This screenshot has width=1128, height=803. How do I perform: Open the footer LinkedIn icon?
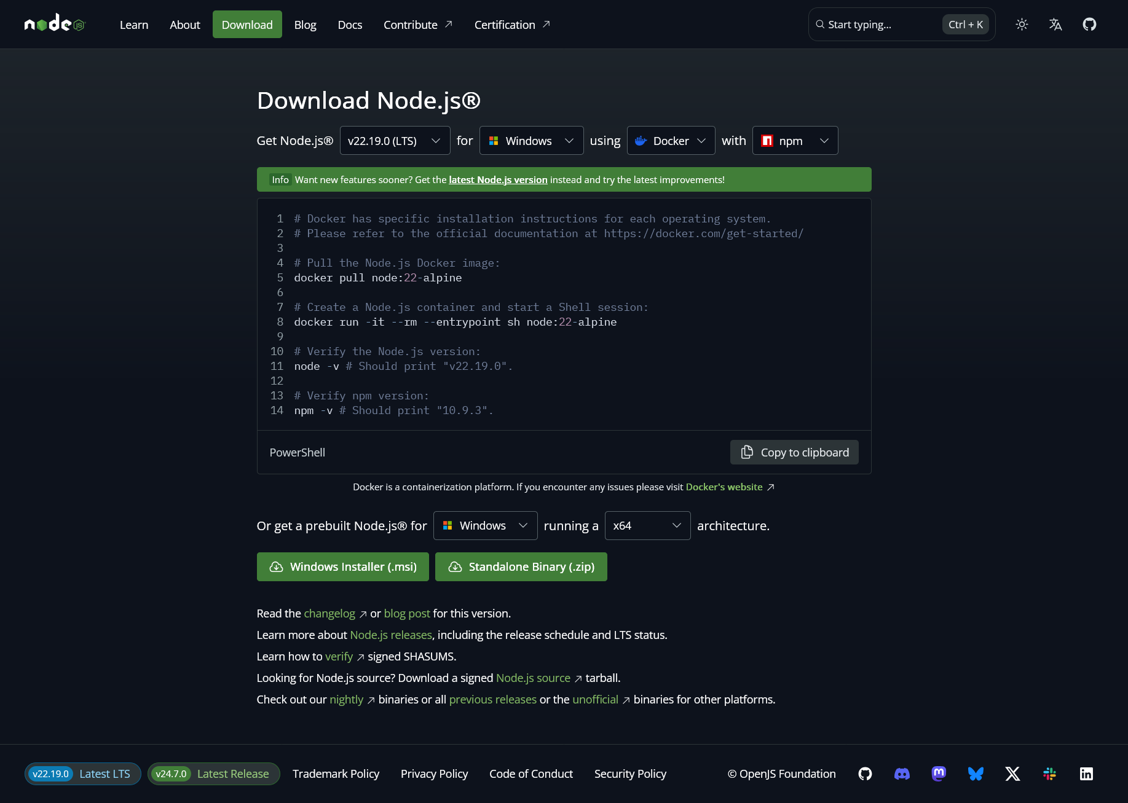(x=1086, y=774)
